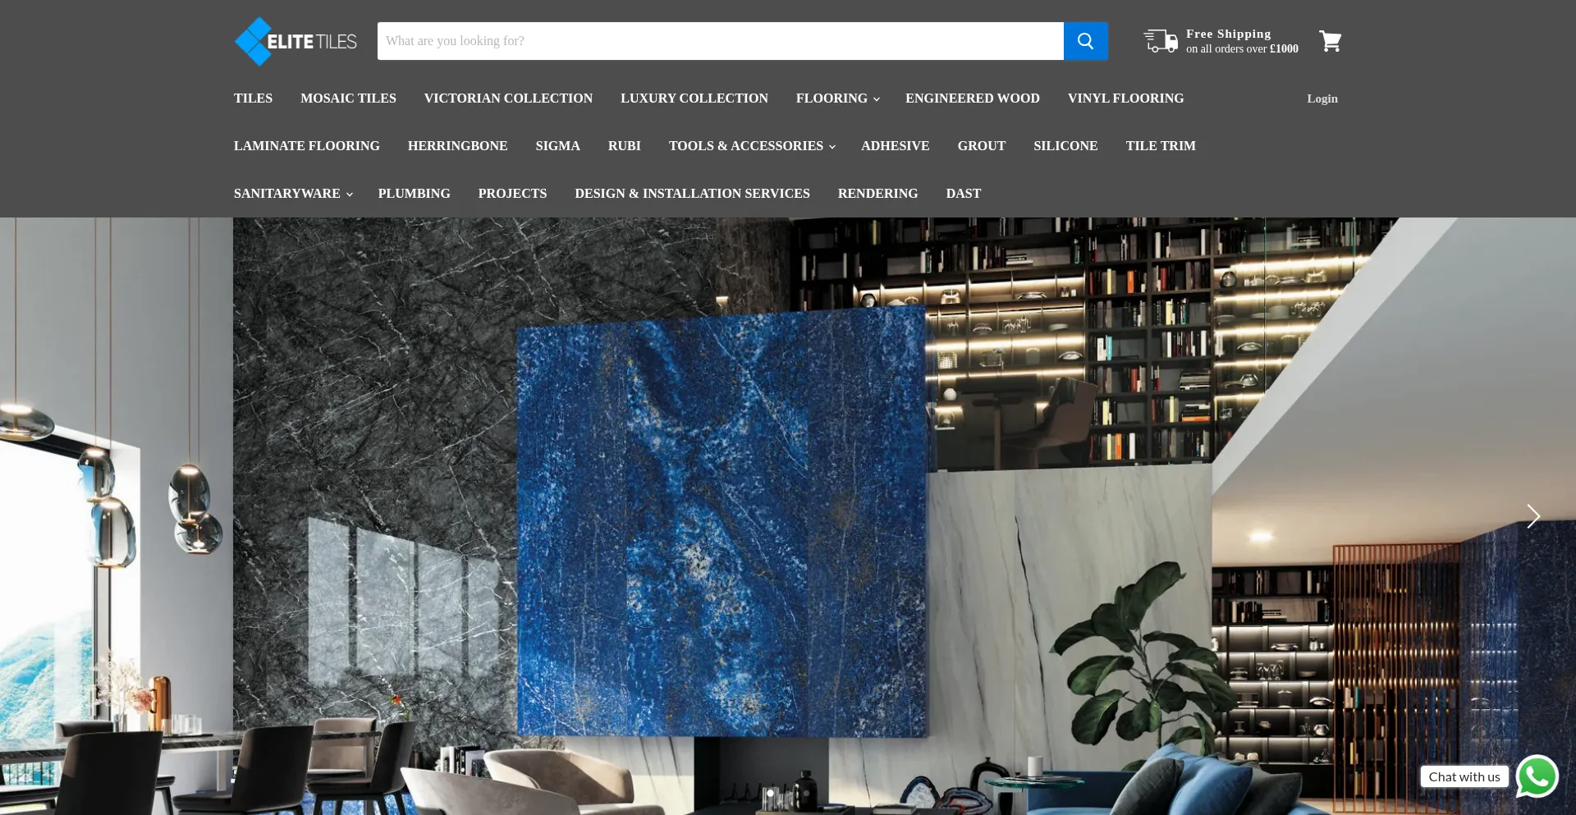The image size is (1576, 815).
Task: Open the Vinyl Flooring menu item
Action: [x=1125, y=98]
